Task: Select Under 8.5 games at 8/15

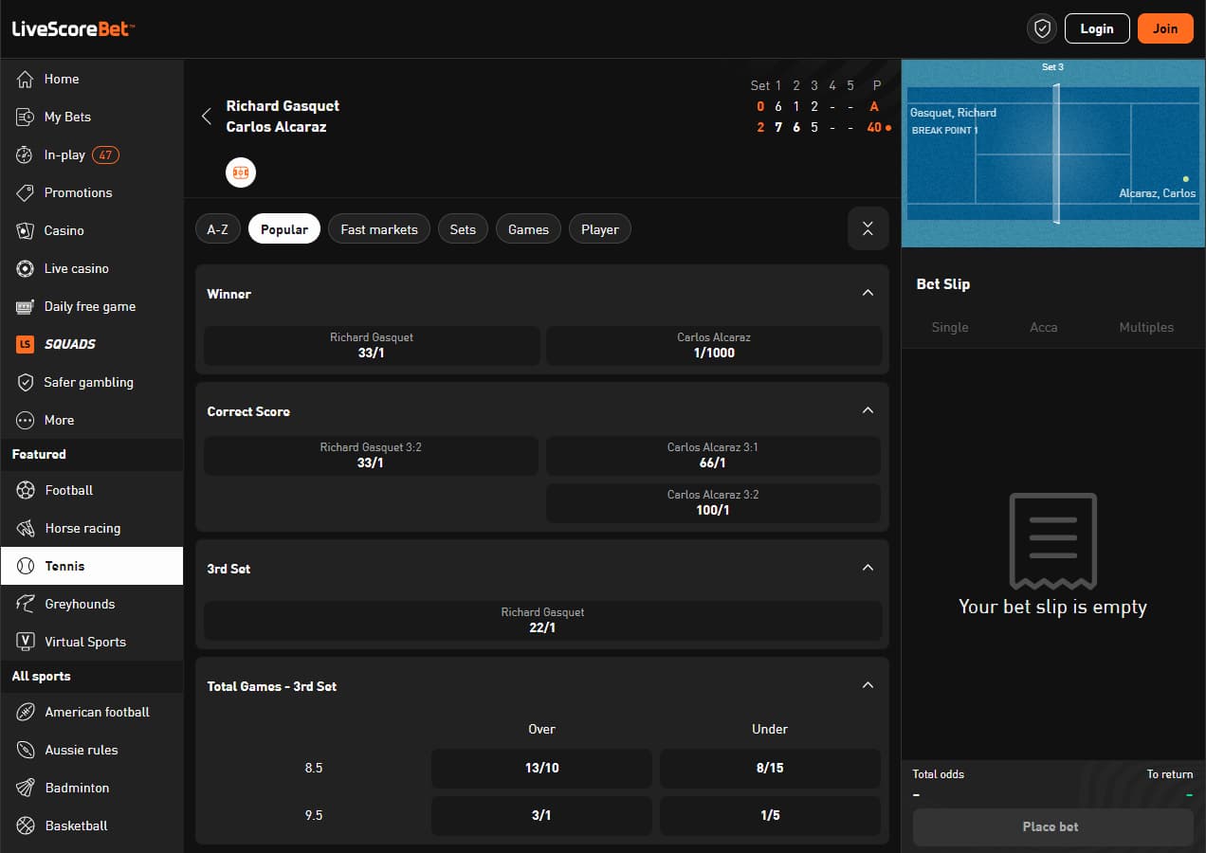Action: pyautogui.click(x=770, y=768)
